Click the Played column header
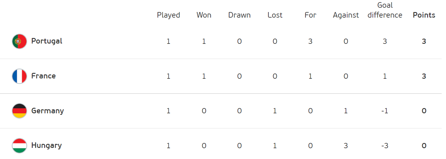The image size is (446, 159). click(x=168, y=15)
